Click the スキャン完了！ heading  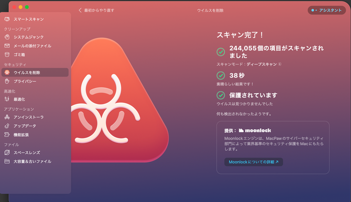pos(240,35)
